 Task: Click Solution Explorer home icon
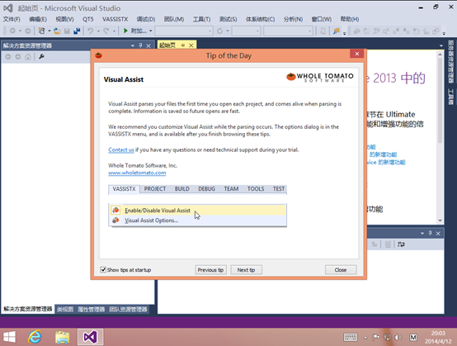tap(28, 57)
